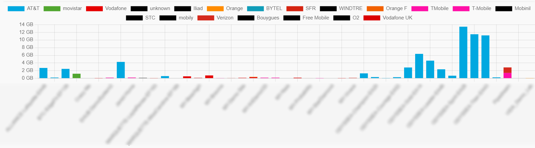The width and height of the screenshot is (535, 148).
Task: Click the red Vodafone legend swatch
Action: click(94, 8)
